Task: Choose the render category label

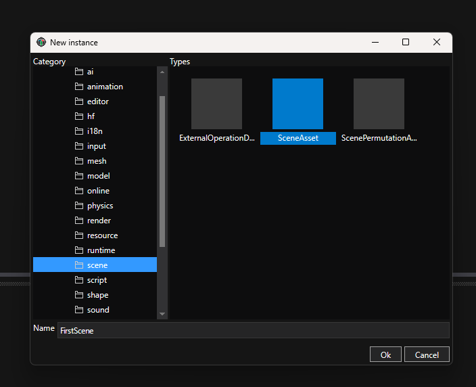Action: (x=99, y=221)
